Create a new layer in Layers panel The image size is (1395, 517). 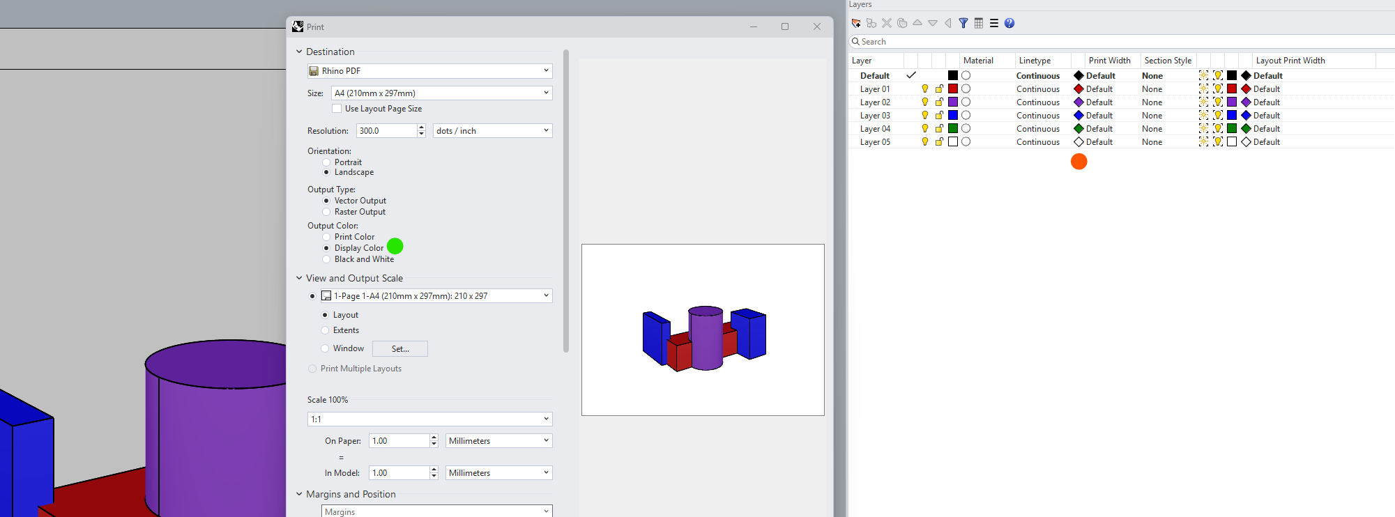pyautogui.click(x=856, y=23)
